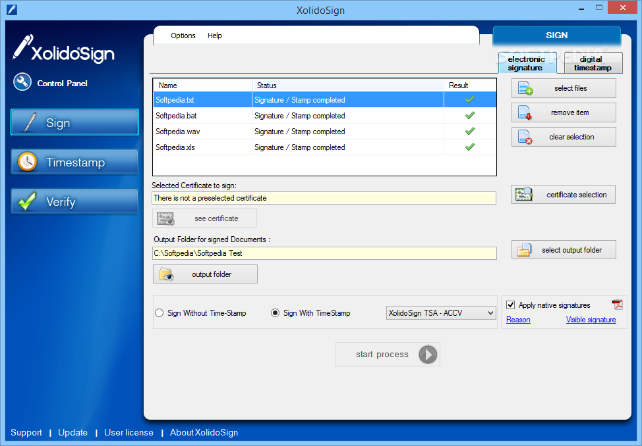Open the Timestamp section in sidebar
Image resolution: width=642 pixels, height=446 pixels.
pyautogui.click(x=74, y=162)
